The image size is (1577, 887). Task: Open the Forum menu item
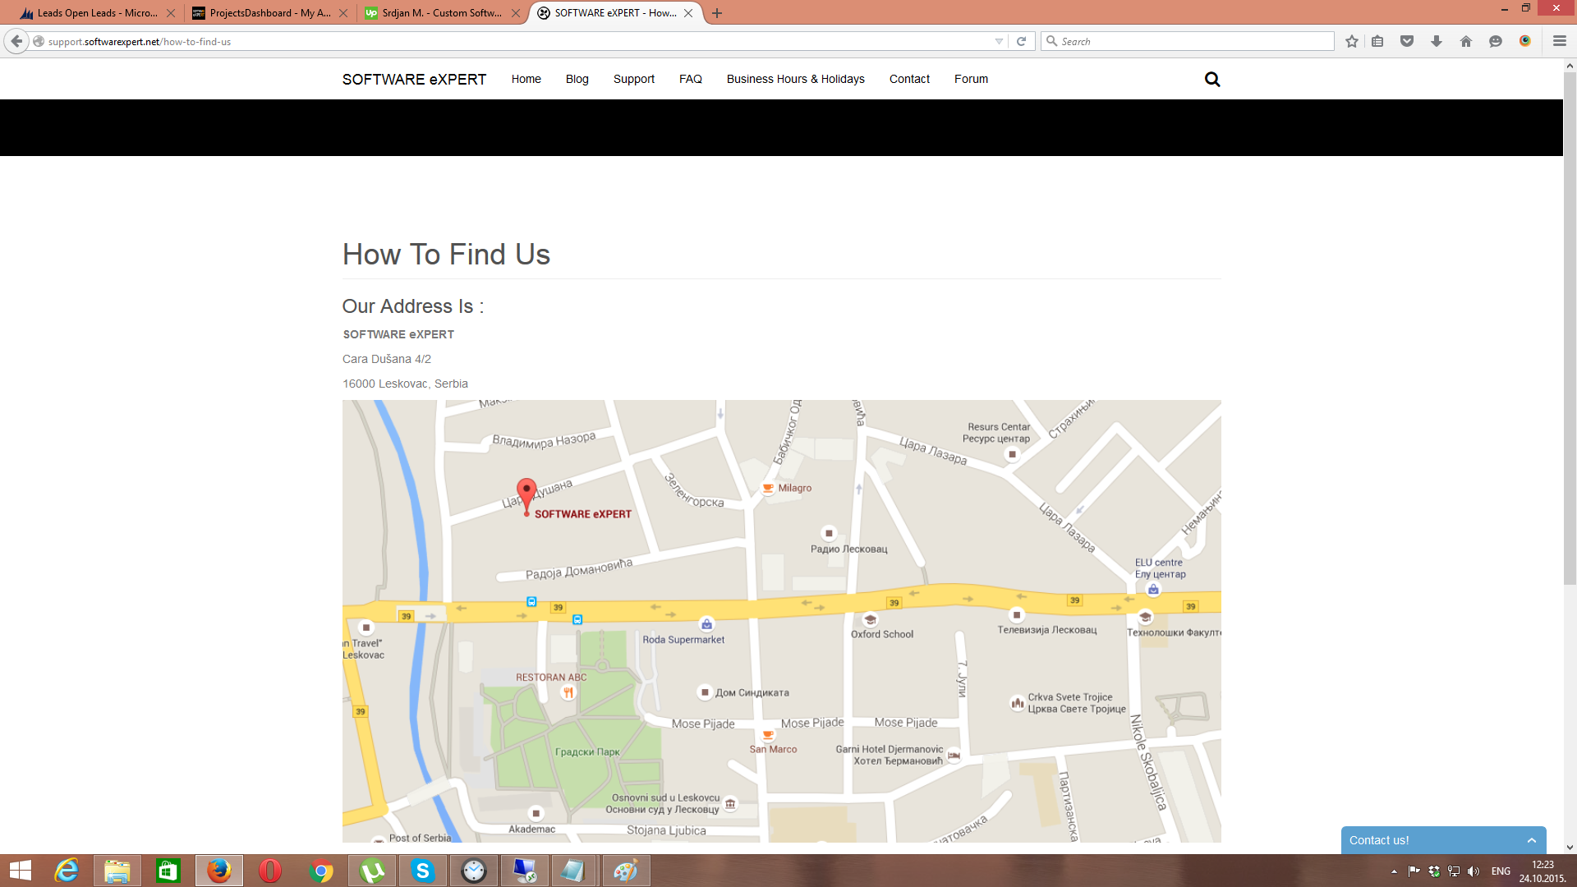pyautogui.click(x=972, y=79)
